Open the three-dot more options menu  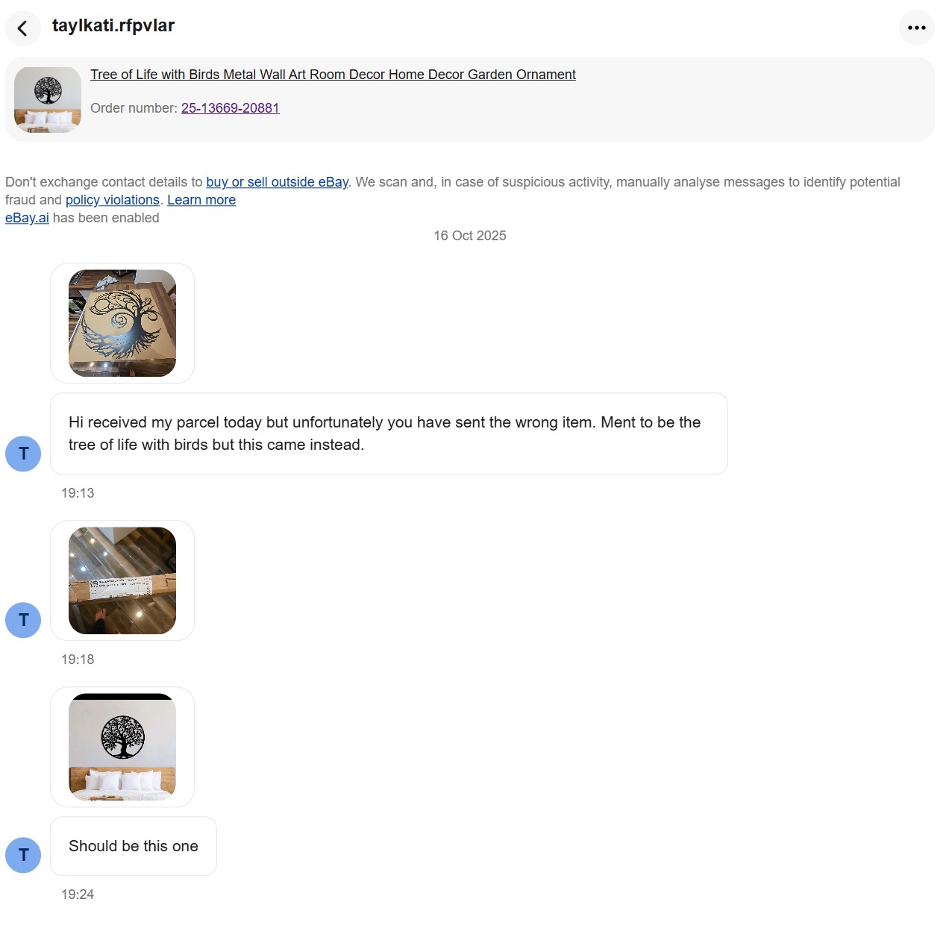pyautogui.click(x=917, y=28)
